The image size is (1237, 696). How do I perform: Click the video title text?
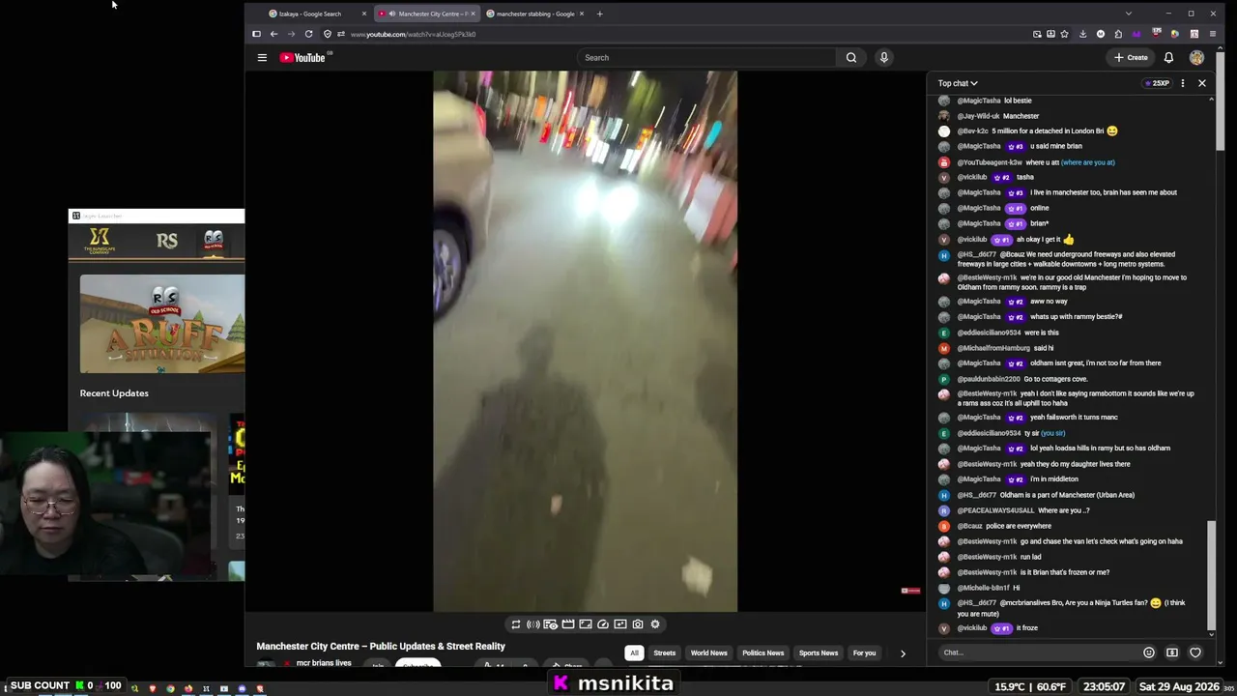[x=381, y=647]
